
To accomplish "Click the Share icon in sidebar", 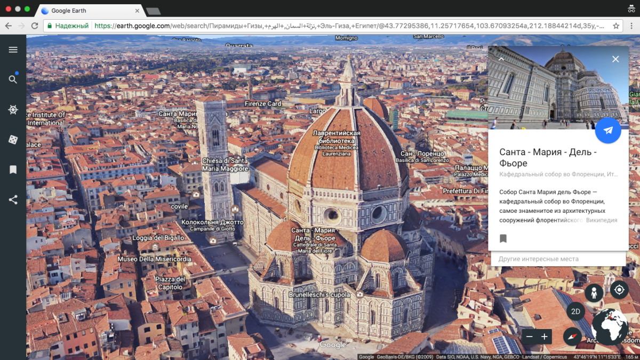I will point(13,200).
